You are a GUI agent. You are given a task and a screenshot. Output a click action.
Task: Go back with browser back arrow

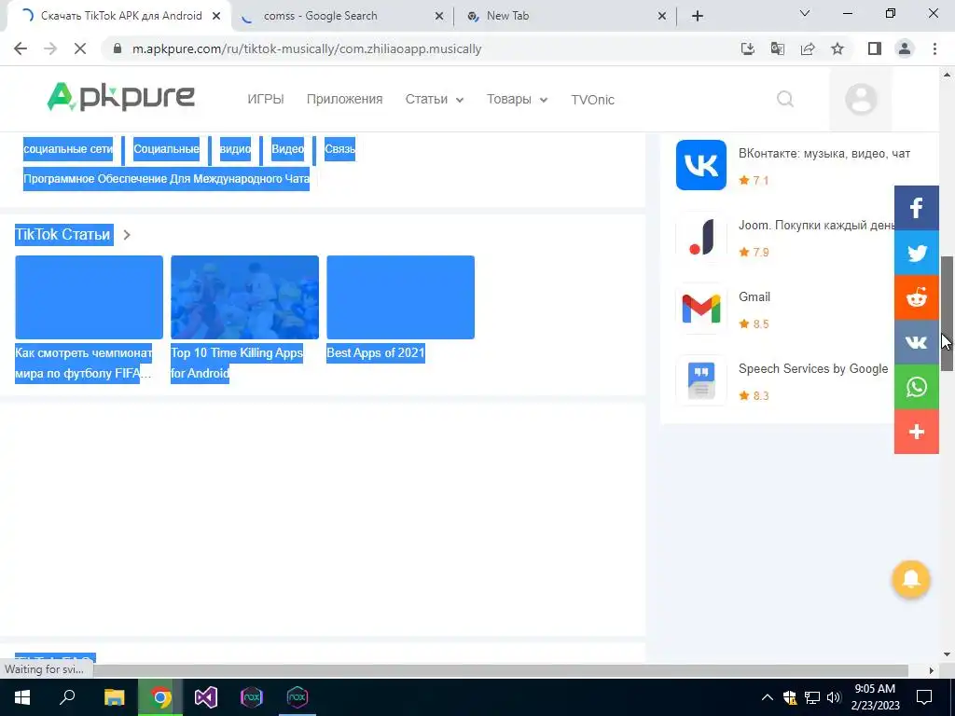(x=21, y=48)
